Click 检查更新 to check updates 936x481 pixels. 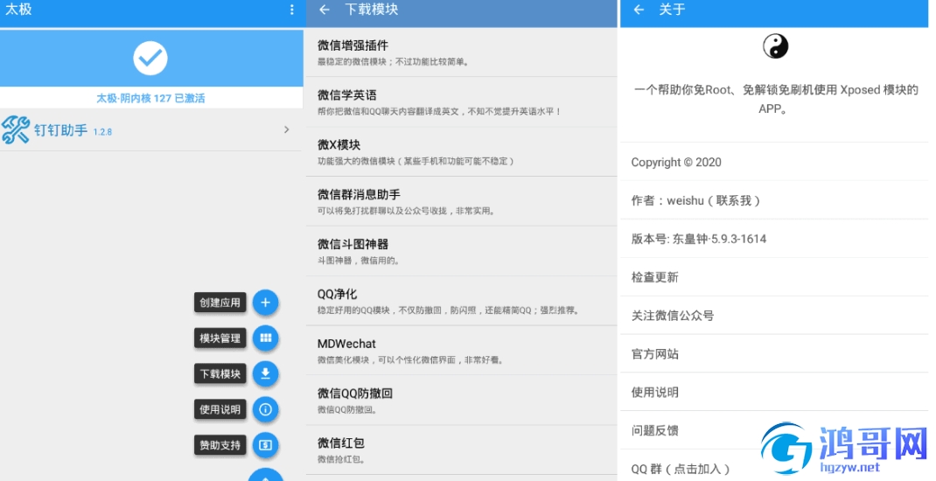[774, 277]
